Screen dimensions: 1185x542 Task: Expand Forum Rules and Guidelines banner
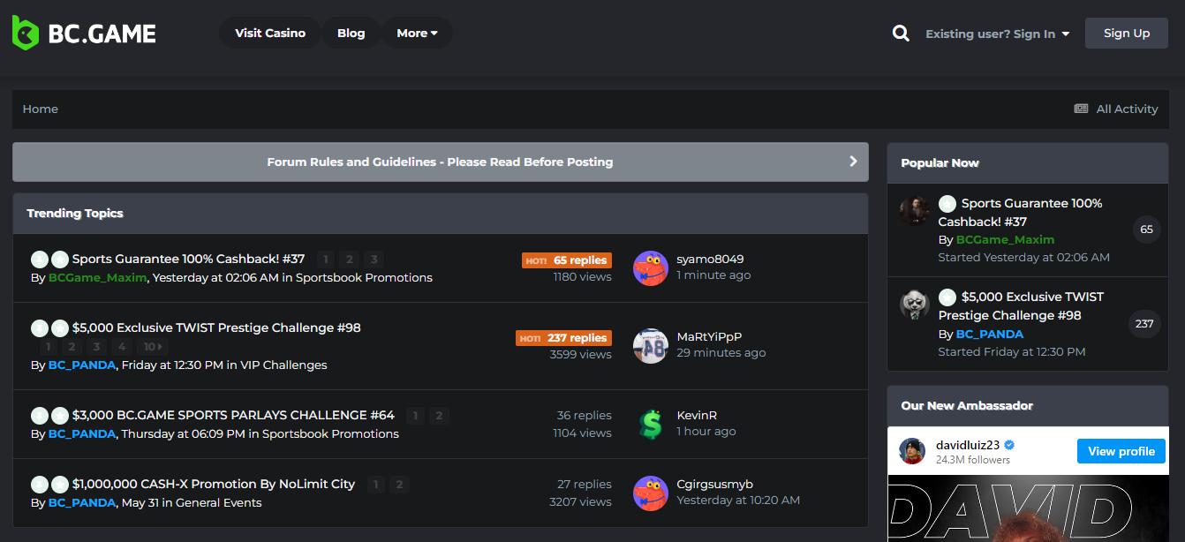(441, 162)
